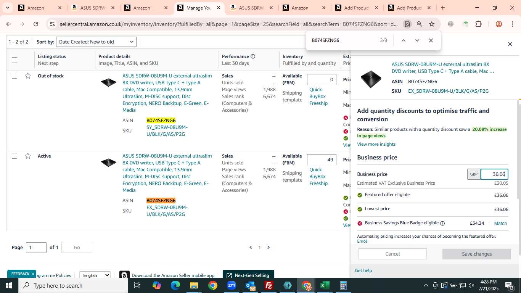The image size is (521, 293).
Task: Click the Cancel button
Action: tap(392, 254)
